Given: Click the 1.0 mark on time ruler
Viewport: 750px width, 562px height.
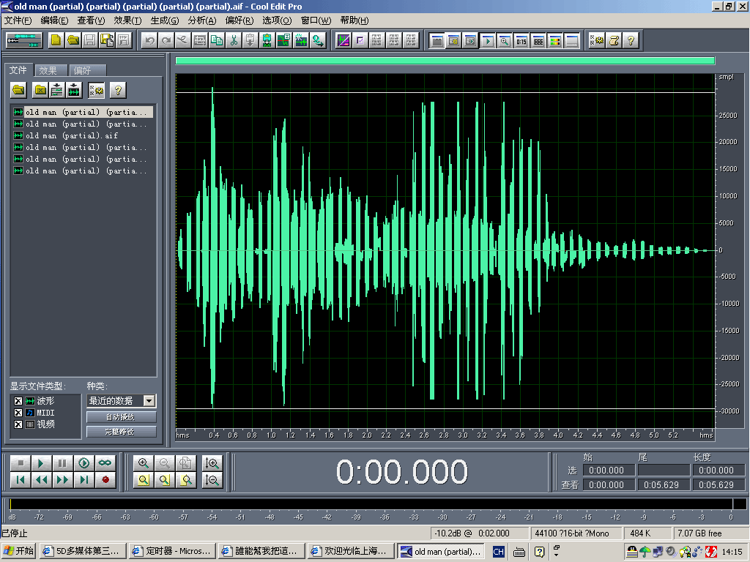Looking at the screenshot, I should [271, 435].
